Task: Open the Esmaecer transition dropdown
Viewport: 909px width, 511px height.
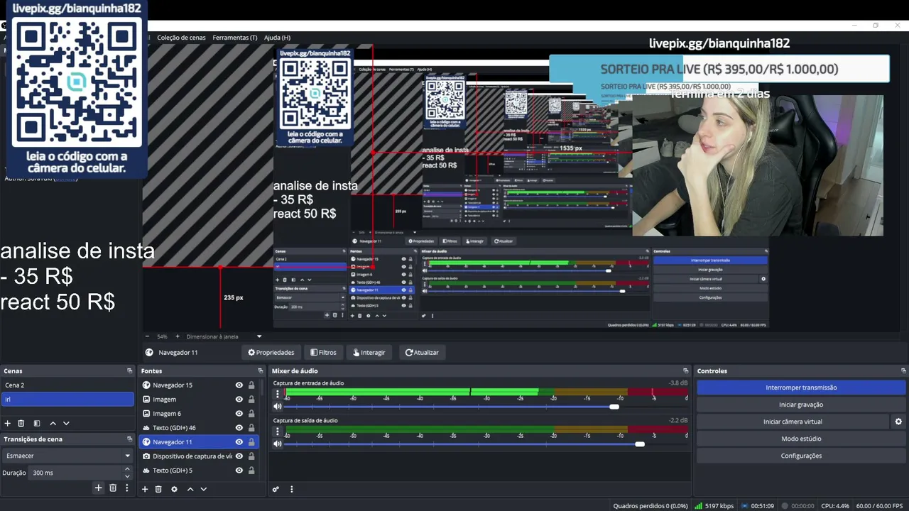Action: tap(67, 456)
